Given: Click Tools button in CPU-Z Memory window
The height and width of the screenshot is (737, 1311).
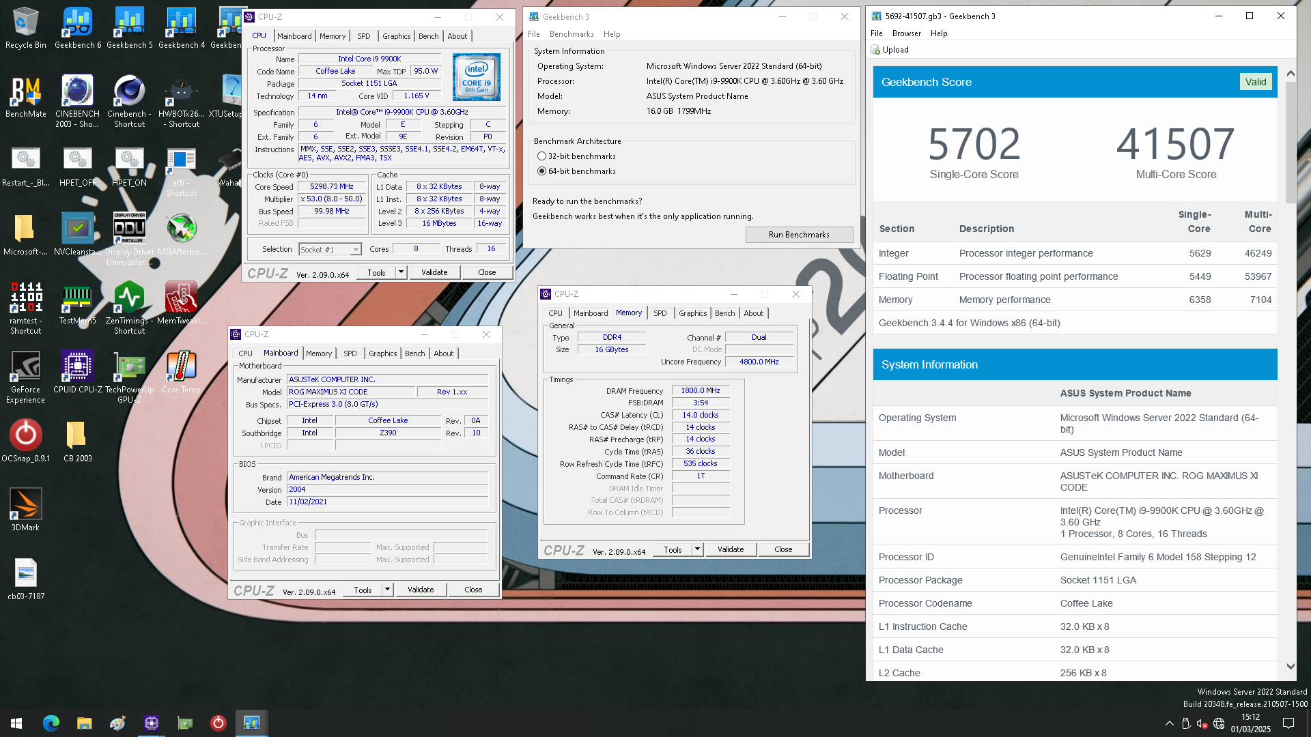Looking at the screenshot, I should [673, 549].
